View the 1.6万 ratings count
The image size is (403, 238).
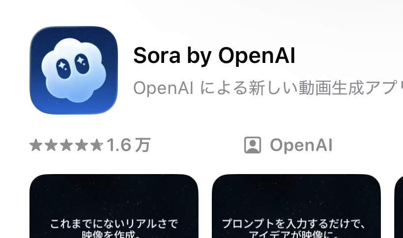[x=128, y=145]
